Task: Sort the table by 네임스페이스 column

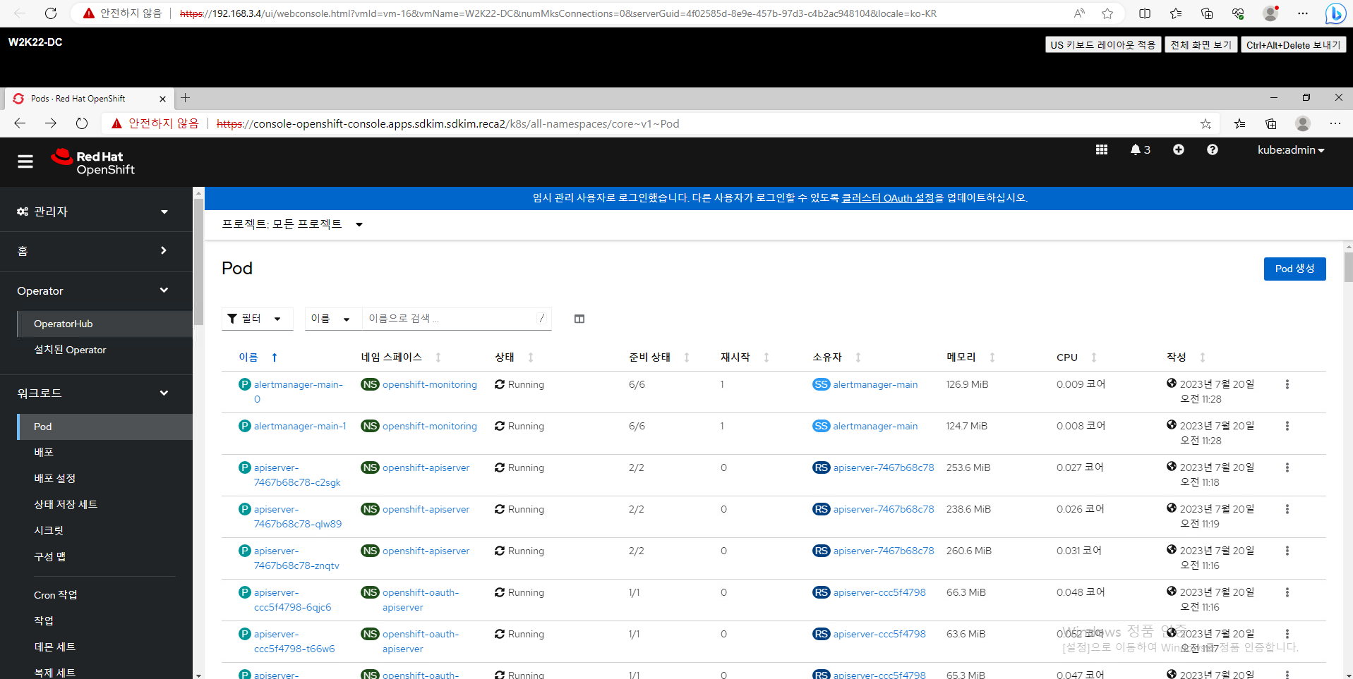Action: (x=401, y=357)
